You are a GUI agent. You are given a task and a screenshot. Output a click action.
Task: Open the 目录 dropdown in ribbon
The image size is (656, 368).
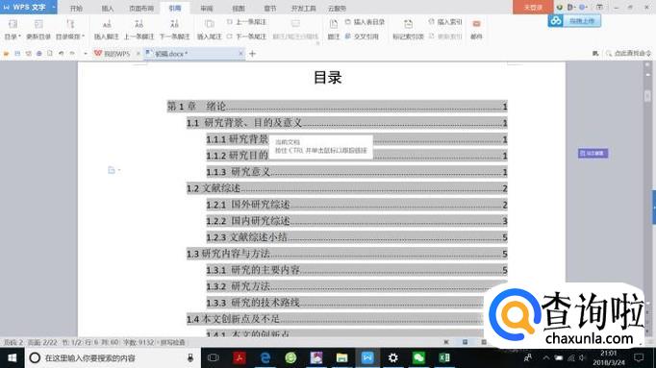[x=13, y=37]
